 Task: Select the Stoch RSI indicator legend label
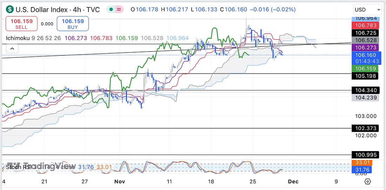(17, 167)
